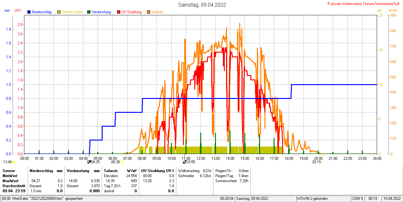The height and width of the screenshot is (202, 403).
Task: Click the MinWert row label
Action: point(10,176)
